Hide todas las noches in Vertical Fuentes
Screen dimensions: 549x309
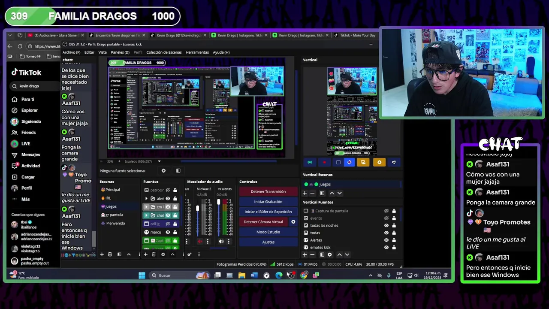point(386,225)
